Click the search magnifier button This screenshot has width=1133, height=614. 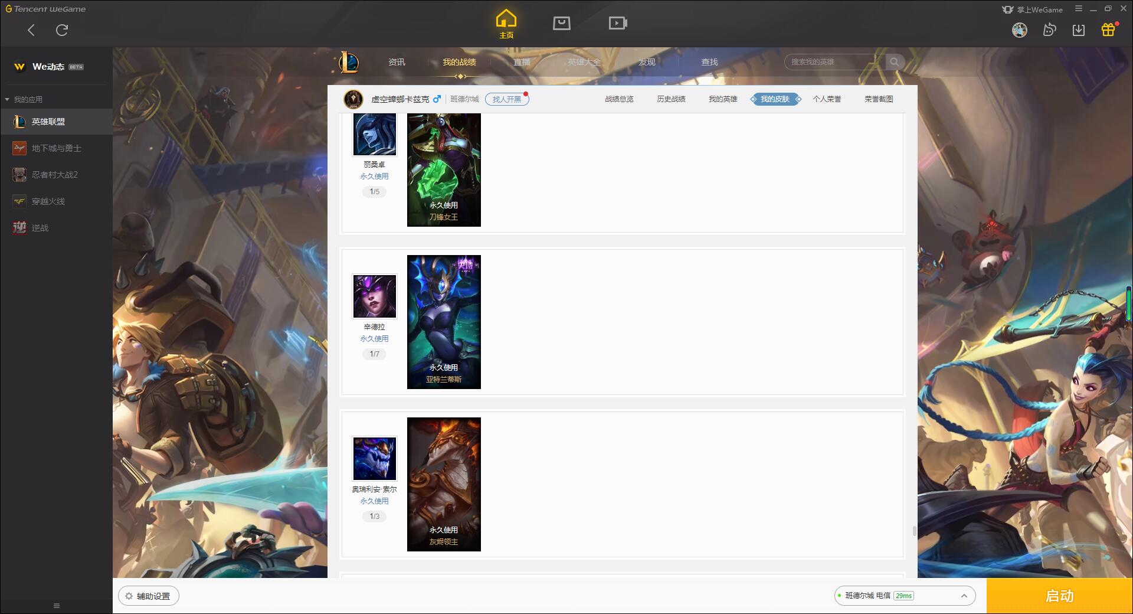(895, 62)
